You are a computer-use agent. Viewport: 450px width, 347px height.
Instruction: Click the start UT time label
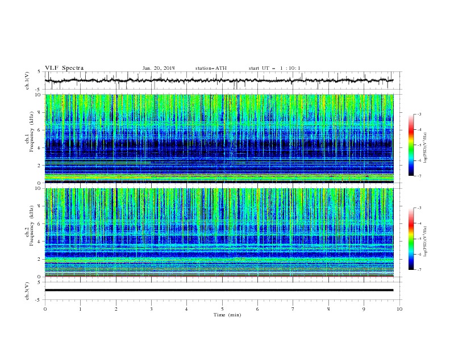pos(274,68)
